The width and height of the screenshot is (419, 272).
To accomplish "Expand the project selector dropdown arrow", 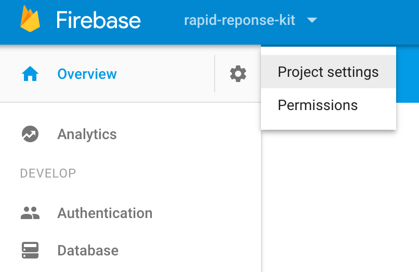I will (x=311, y=21).
